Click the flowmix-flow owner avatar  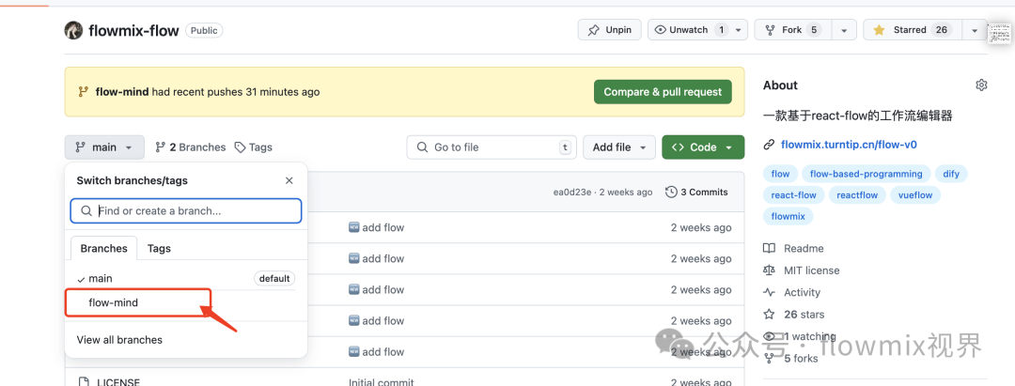point(74,30)
